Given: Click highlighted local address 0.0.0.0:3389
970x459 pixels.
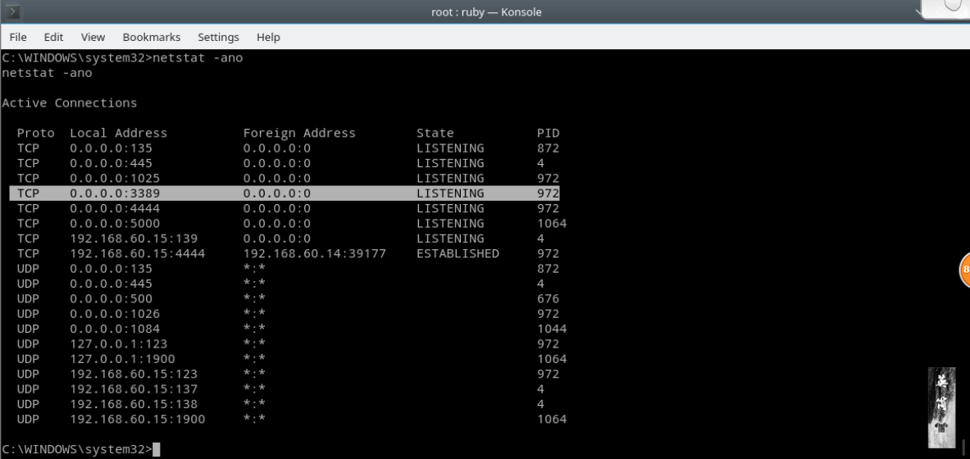Looking at the screenshot, I should pos(115,193).
